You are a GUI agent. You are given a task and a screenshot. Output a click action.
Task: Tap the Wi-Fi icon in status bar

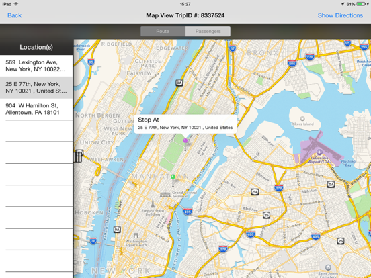16,4
